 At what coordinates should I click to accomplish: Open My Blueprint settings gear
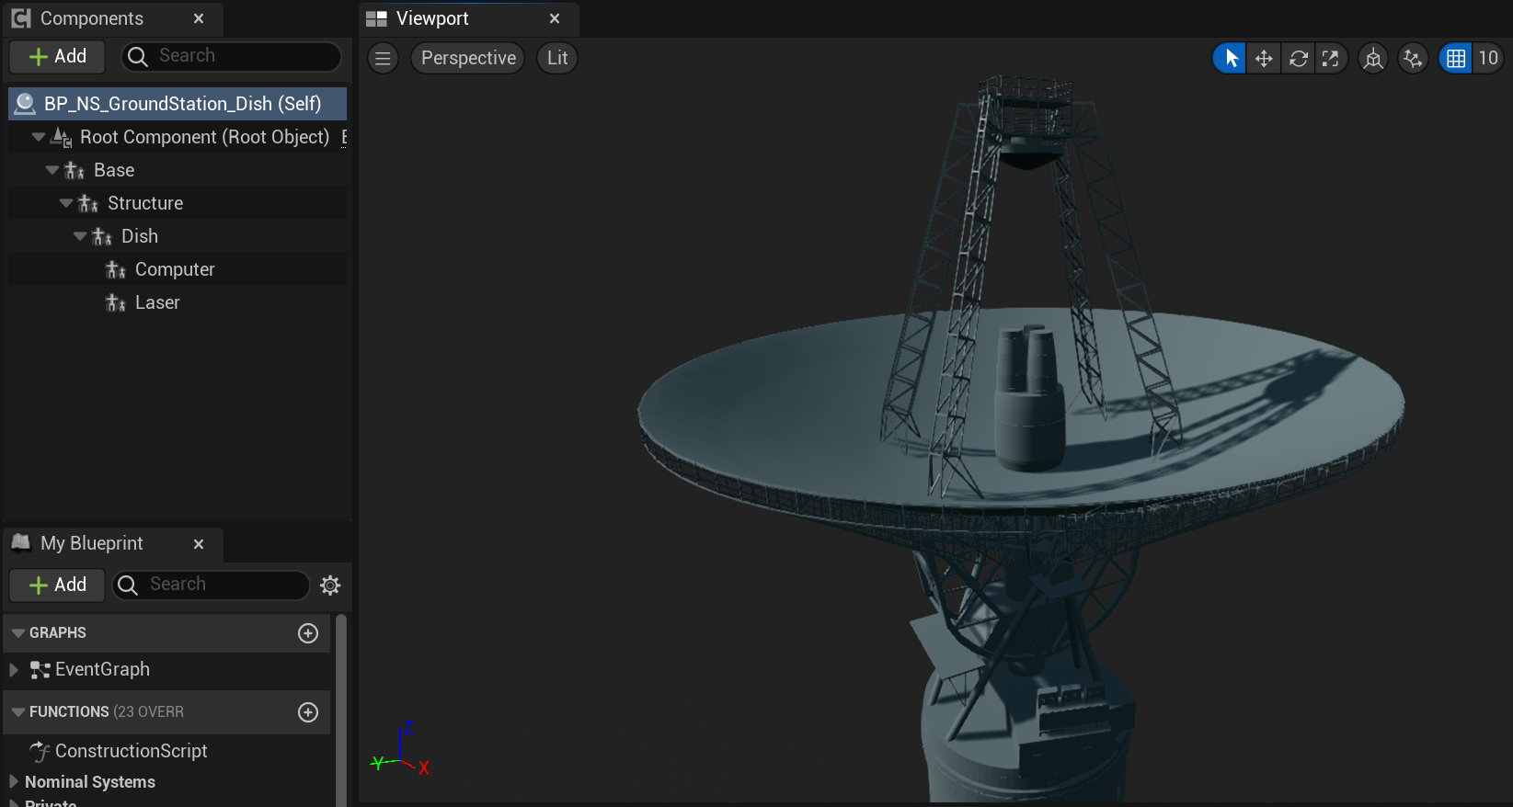[x=330, y=585]
